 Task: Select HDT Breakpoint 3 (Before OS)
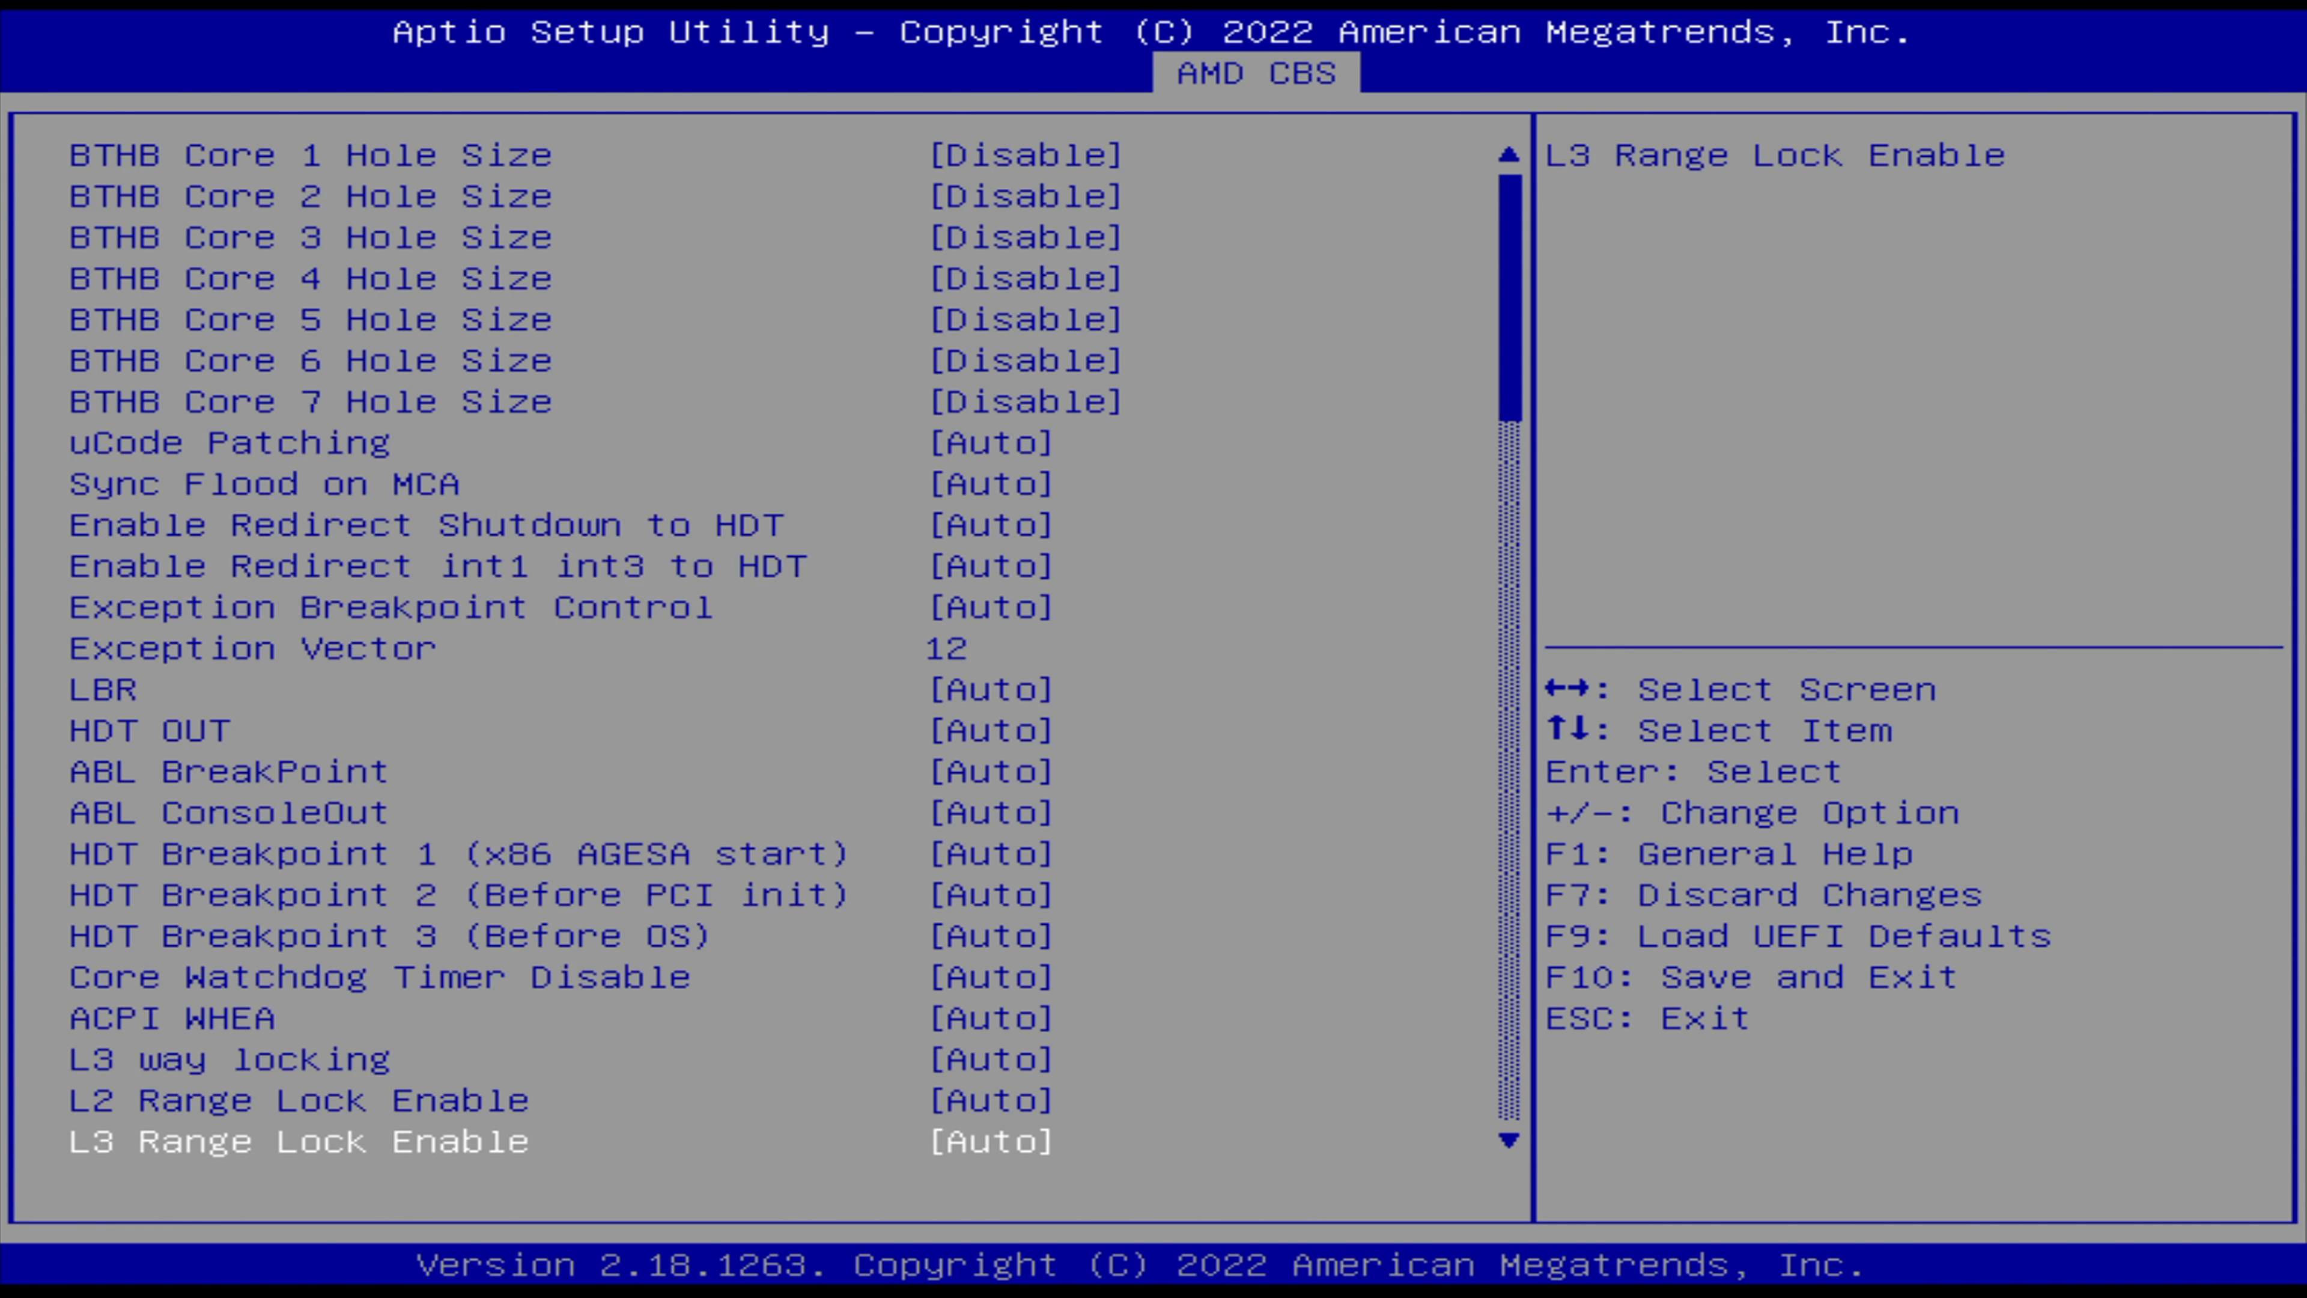click(561, 937)
